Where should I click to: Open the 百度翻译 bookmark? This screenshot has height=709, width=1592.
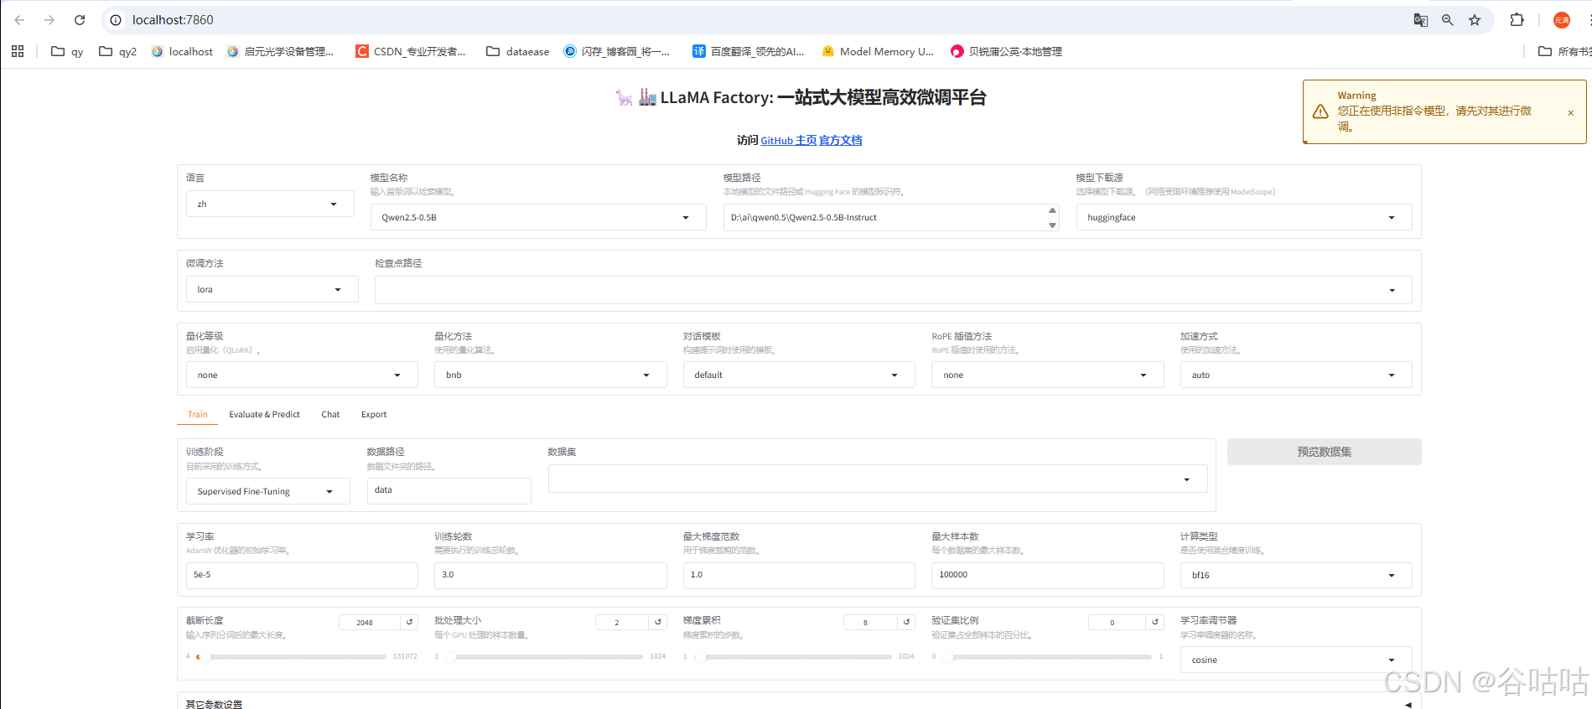(748, 51)
